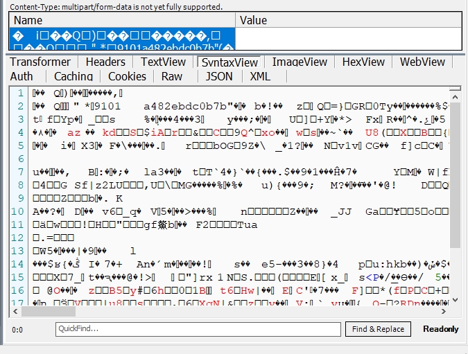
Task: Click the horizontal scrollbar thumb
Action: tap(49, 311)
